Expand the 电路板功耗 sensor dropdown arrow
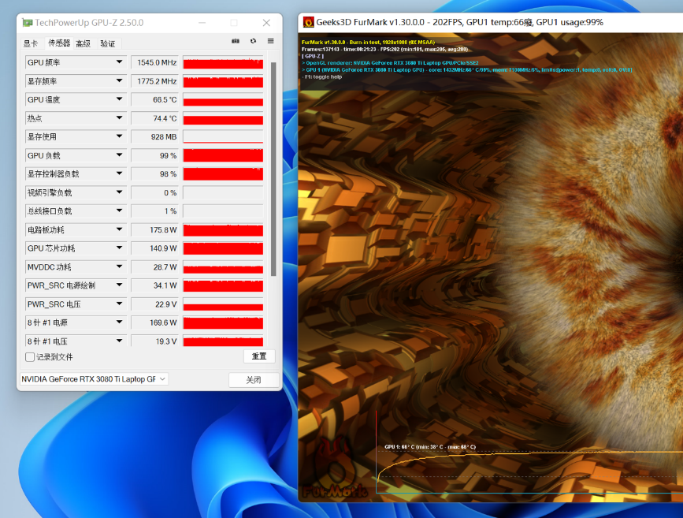Viewport: 683px width, 518px height. click(x=120, y=229)
